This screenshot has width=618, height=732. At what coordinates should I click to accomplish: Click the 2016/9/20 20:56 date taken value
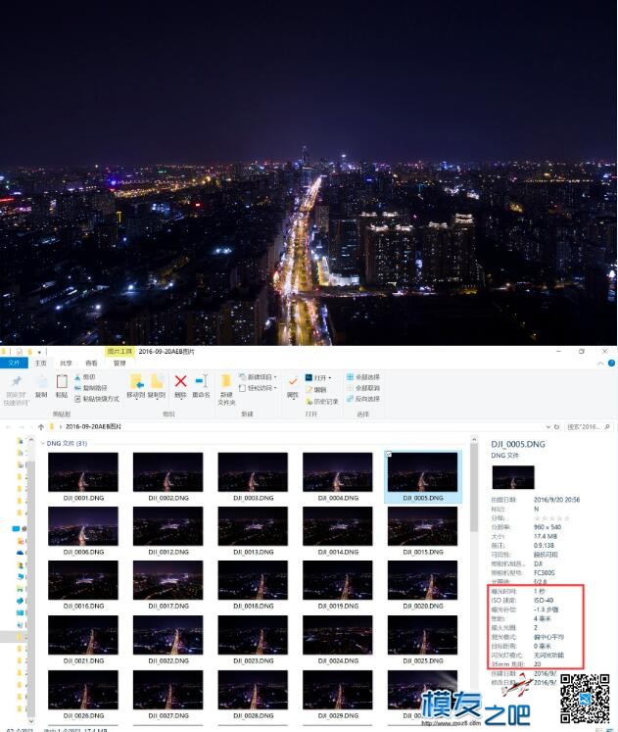[557, 500]
